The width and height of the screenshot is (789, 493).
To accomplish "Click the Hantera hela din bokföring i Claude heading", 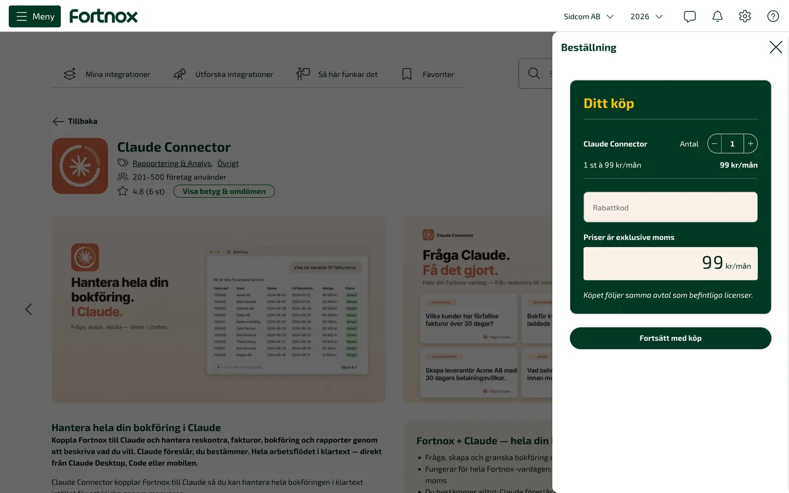I will pos(136,428).
